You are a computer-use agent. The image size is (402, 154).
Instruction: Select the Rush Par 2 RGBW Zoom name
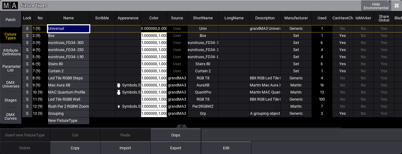(69, 106)
